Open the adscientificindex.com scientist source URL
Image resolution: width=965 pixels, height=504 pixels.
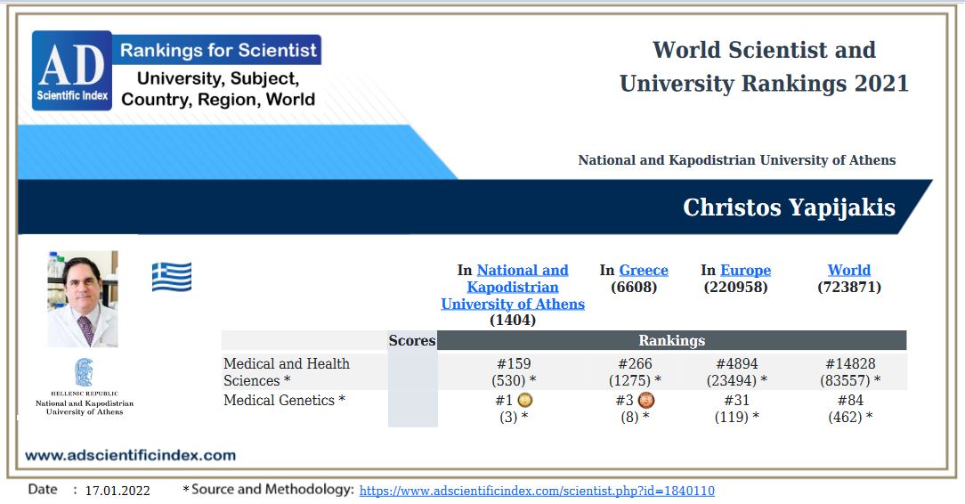[537, 491]
